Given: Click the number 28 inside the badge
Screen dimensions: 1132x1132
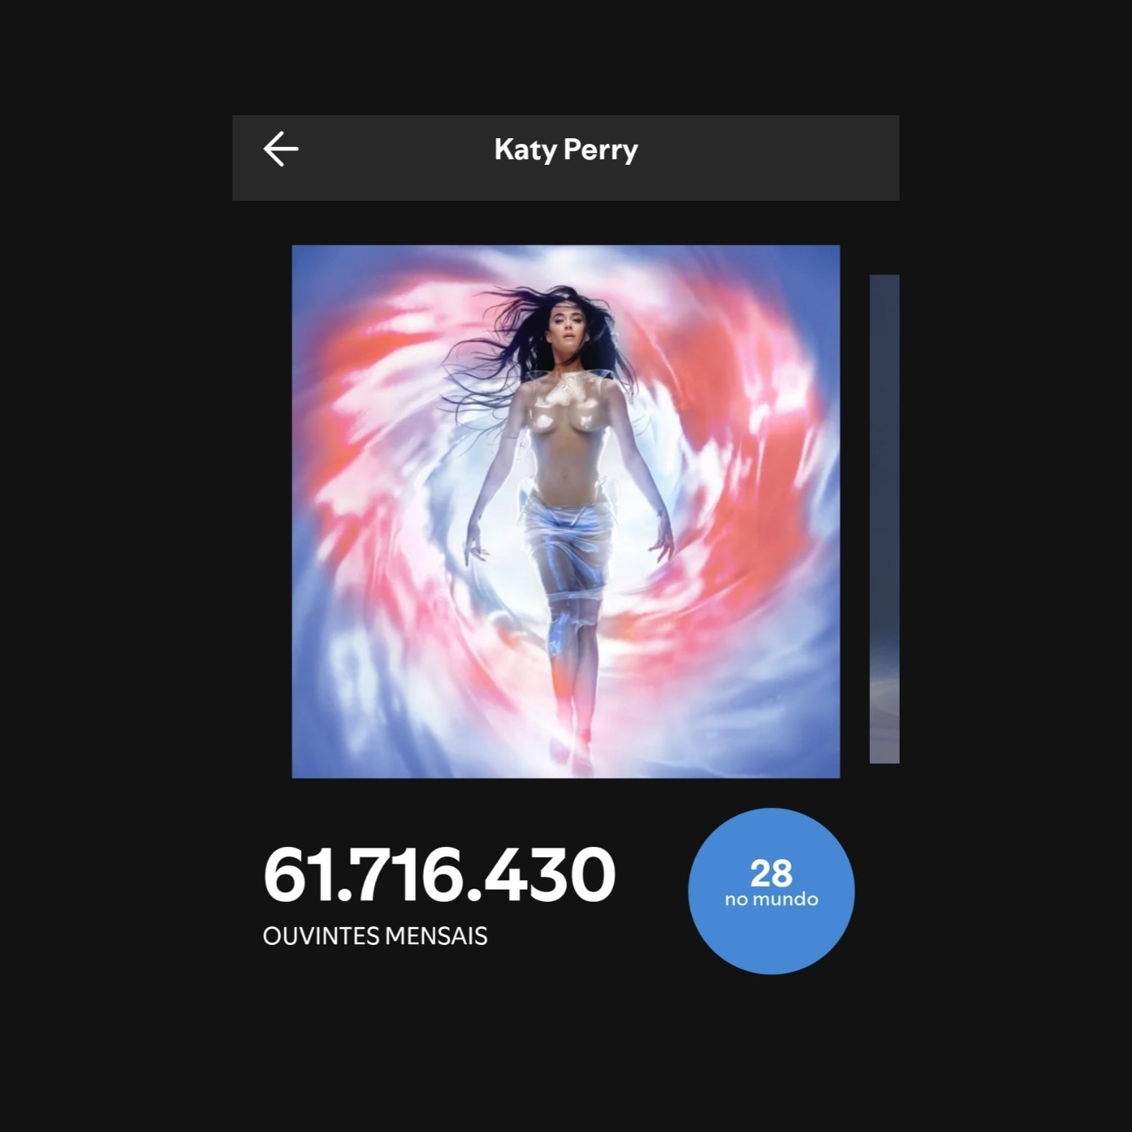Looking at the screenshot, I should coord(771,874).
